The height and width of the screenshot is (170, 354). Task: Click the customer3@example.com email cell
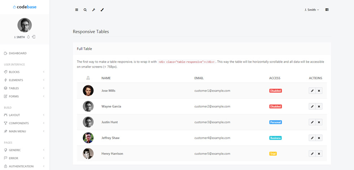[x=212, y=122]
